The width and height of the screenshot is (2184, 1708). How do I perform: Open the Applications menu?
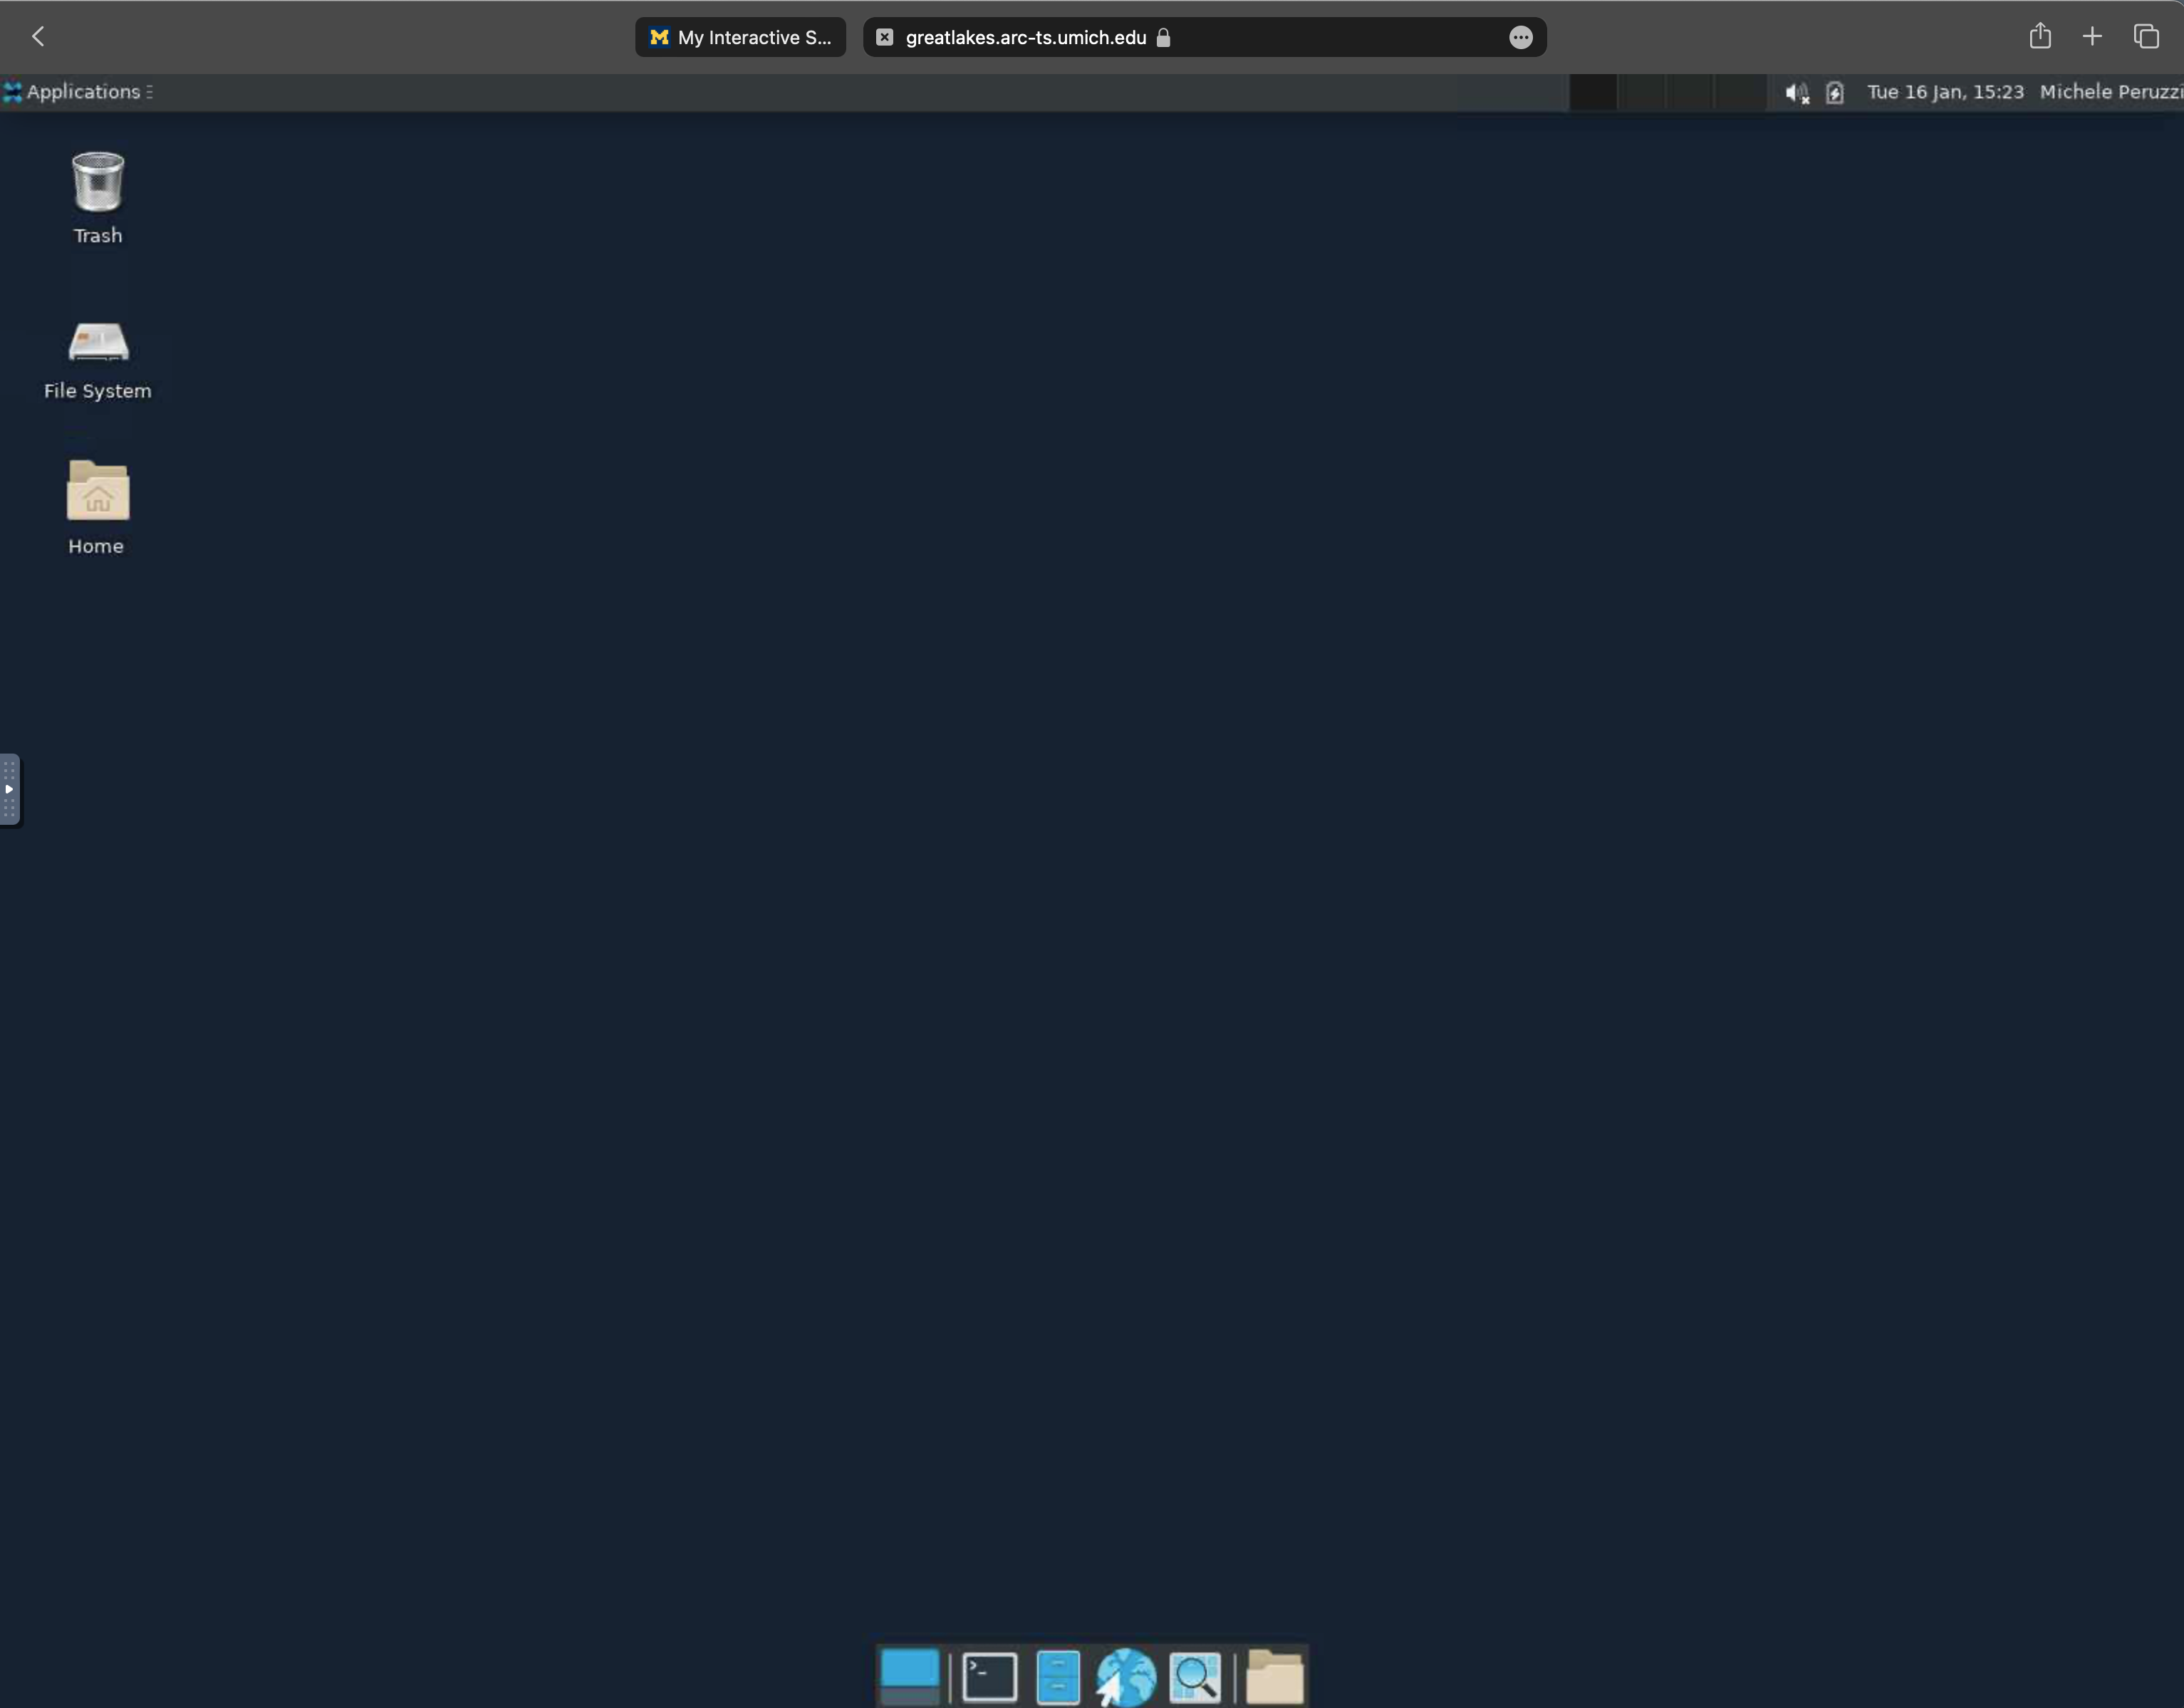(x=78, y=92)
